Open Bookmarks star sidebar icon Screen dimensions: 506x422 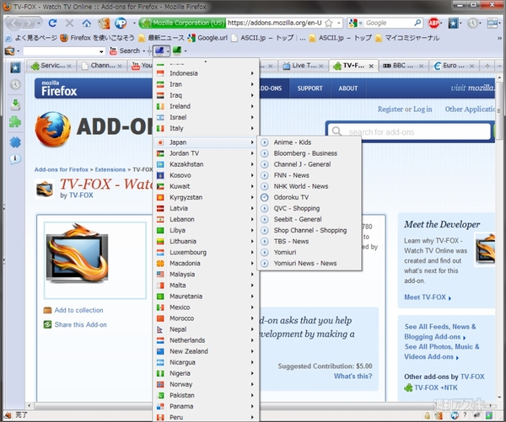tap(15, 67)
